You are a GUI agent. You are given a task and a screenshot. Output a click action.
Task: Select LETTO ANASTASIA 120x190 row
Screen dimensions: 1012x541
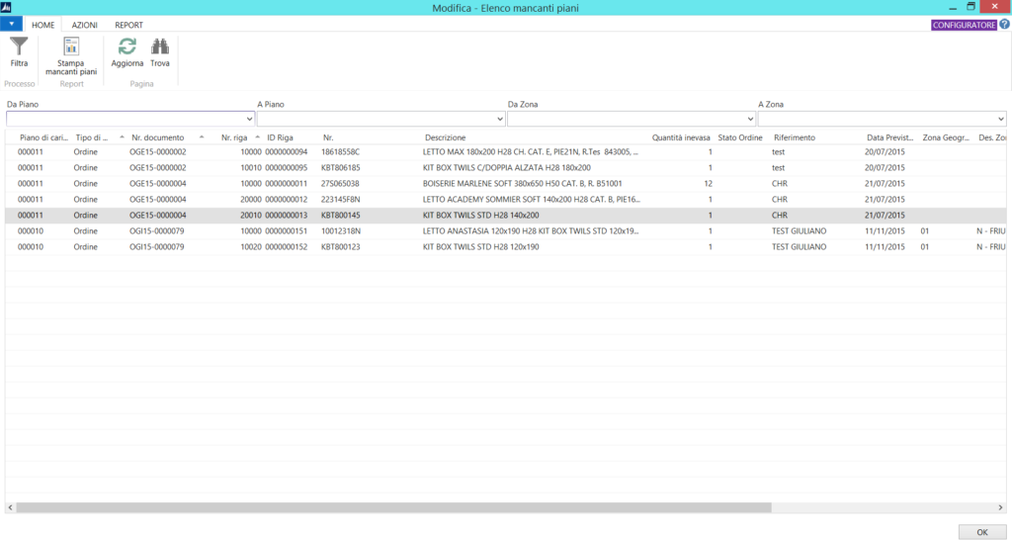coord(505,231)
